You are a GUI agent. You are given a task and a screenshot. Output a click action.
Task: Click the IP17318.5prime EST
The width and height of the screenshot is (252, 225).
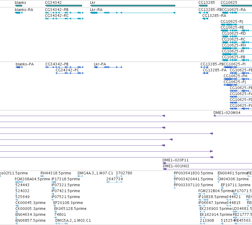tap(54, 182)
